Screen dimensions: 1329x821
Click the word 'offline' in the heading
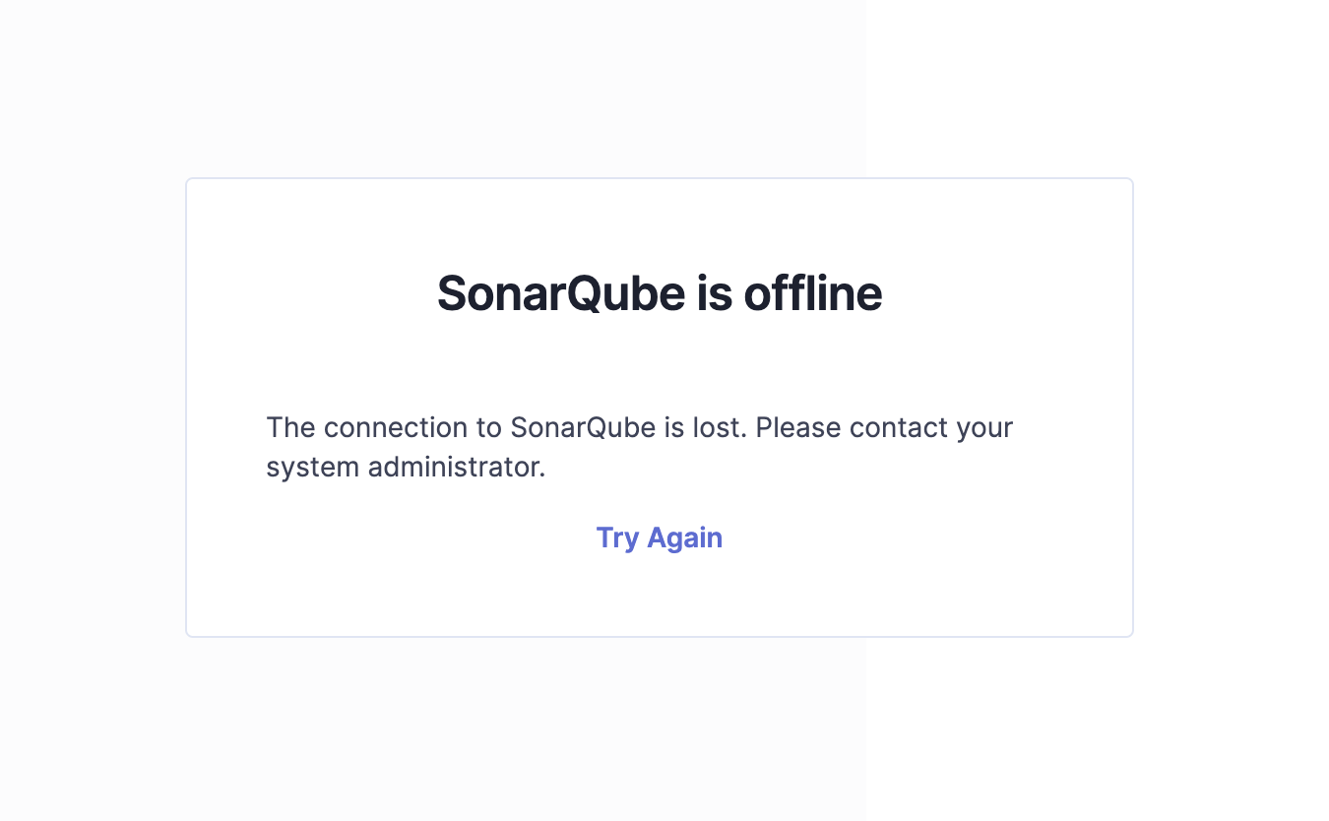point(812,293)
